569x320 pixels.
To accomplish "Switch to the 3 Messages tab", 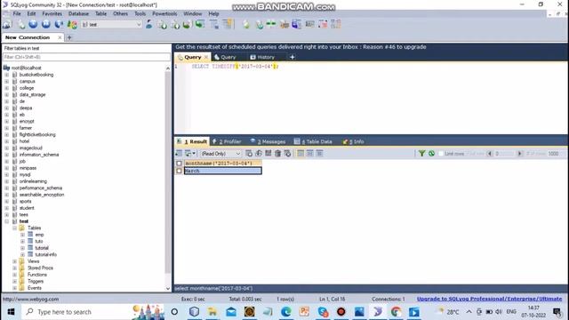I will pyautogui.click(x=268, y=141).
